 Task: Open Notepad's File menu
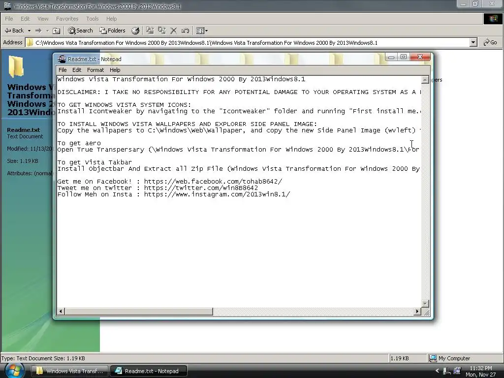[63, 70]
